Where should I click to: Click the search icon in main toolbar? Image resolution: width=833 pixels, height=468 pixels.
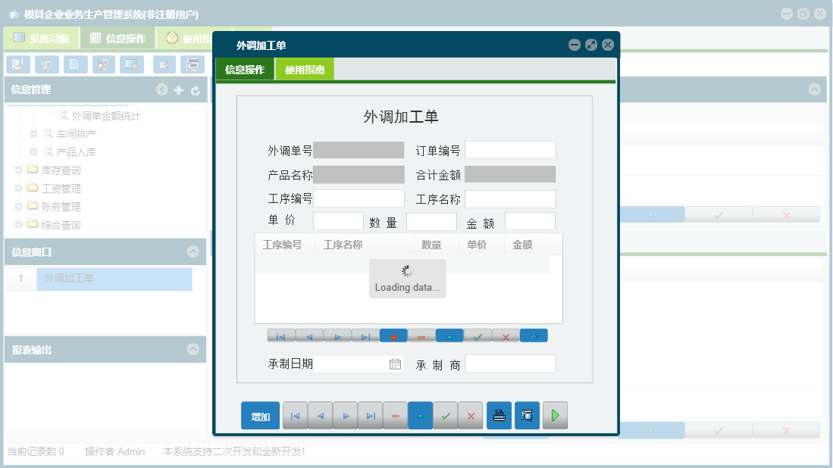click(x=18, y=64)
